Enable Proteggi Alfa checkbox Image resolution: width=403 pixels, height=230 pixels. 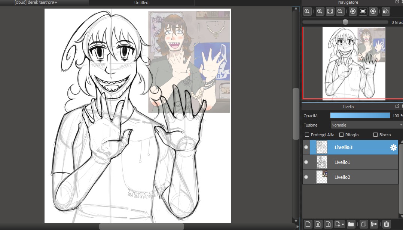tap(307, 135)
